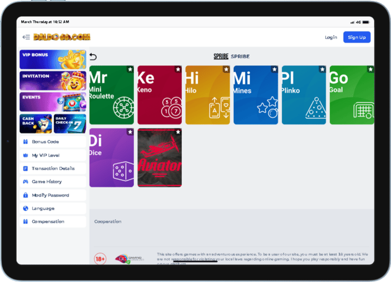The height and width of the screenshot is (282, 391).
Task: Favorite the Aviator game star
Action: [x=178, y=132]
